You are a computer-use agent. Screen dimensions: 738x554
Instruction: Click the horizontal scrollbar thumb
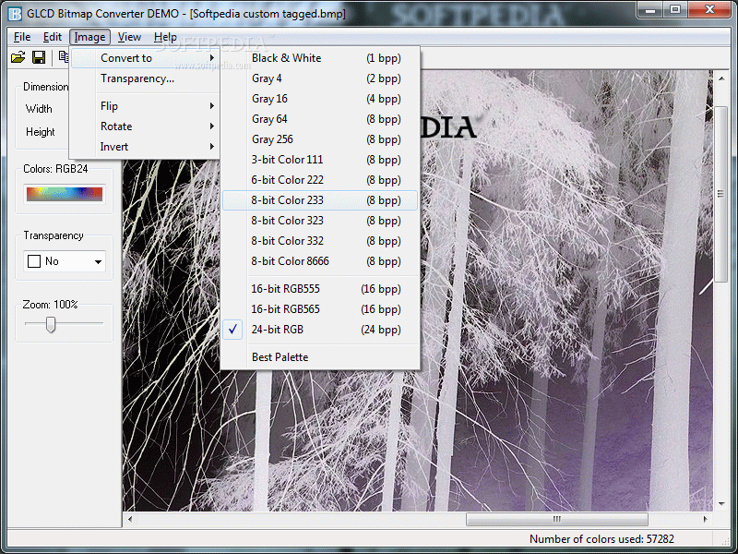pyautogui.click(x=557, y=519)
